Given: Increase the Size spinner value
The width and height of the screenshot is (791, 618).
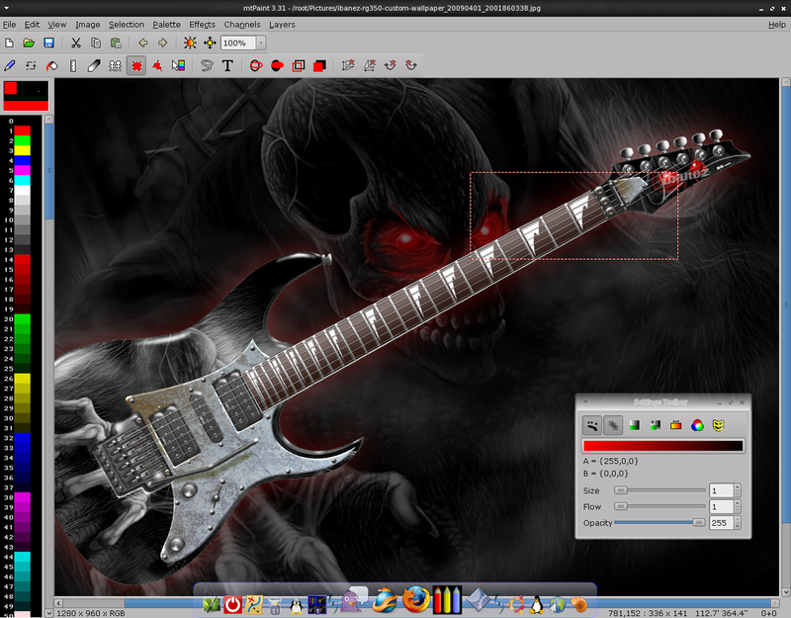Looking at the screenshot, I should [737, 487].
